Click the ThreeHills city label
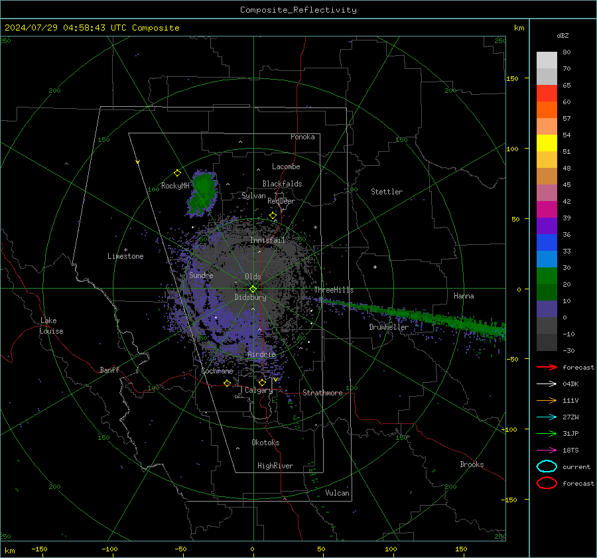 [x=334, y=290]
